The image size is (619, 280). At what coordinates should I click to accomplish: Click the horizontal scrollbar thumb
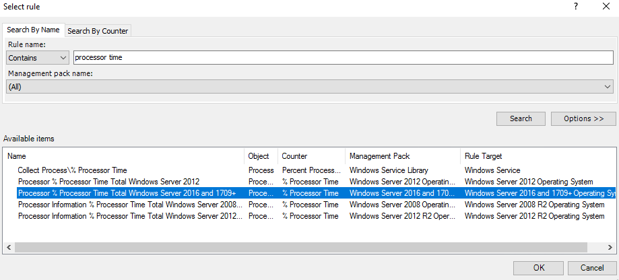point(301,247)
